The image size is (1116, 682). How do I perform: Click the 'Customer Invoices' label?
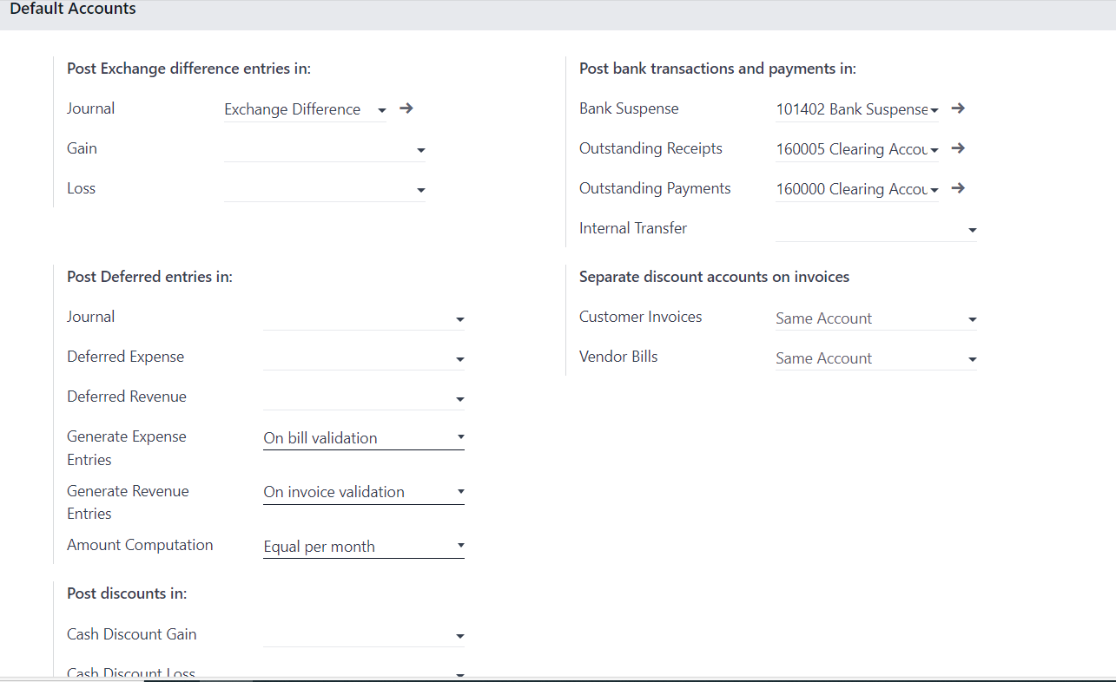640,317
